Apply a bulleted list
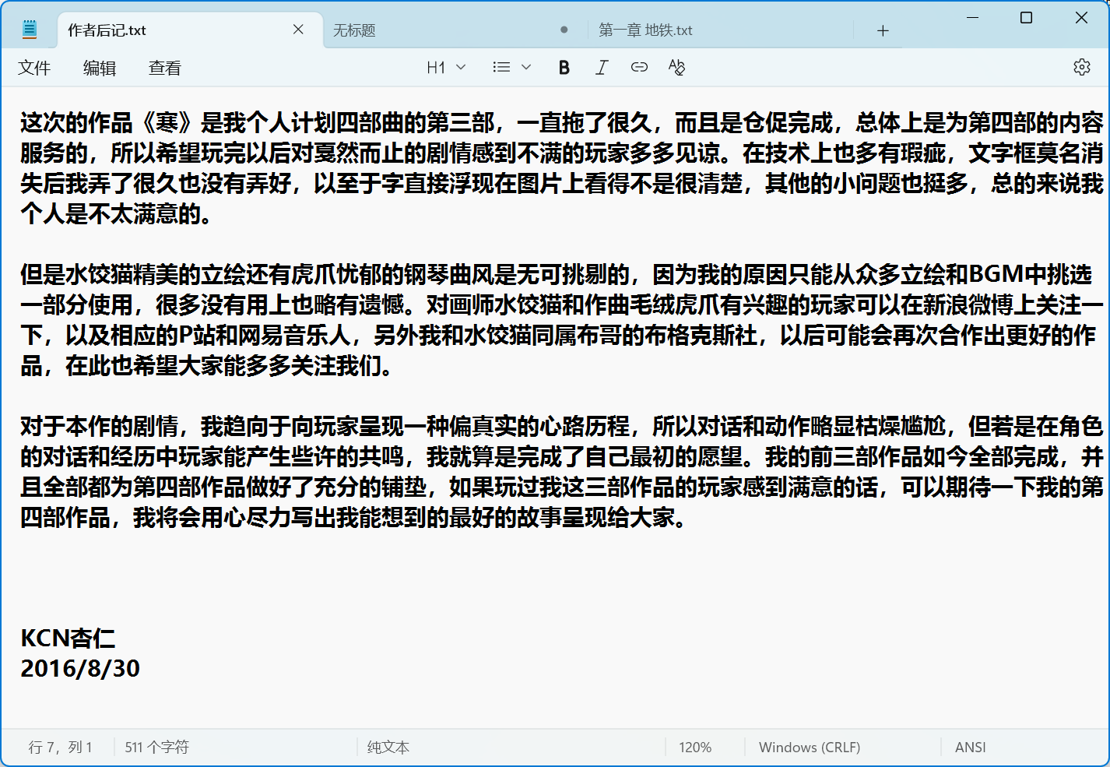The image size is (1110, 767). 501,67
